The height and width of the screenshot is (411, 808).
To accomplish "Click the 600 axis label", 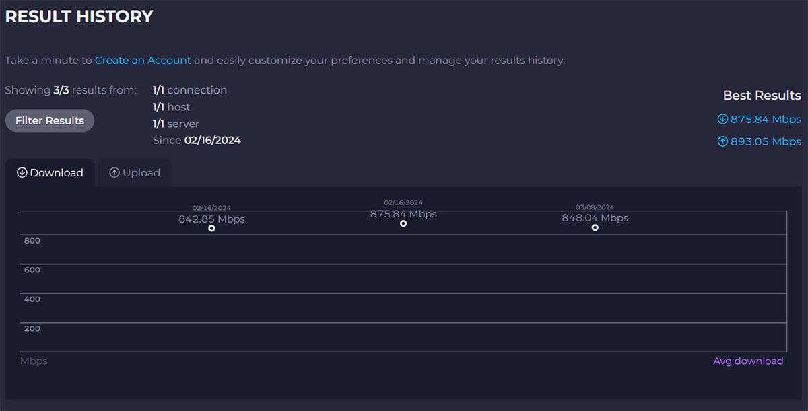I will tap(32, 270).
